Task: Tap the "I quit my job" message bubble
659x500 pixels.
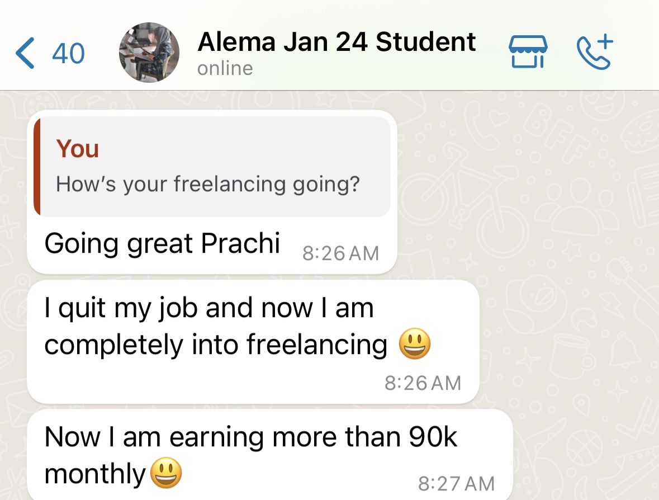Action: (x=209, y=309)
